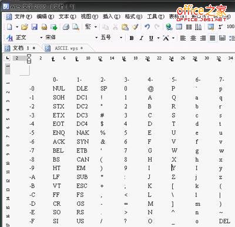Select the Format Painter brush icon
Screen dimensions: 235x227
tap(135, 27)
